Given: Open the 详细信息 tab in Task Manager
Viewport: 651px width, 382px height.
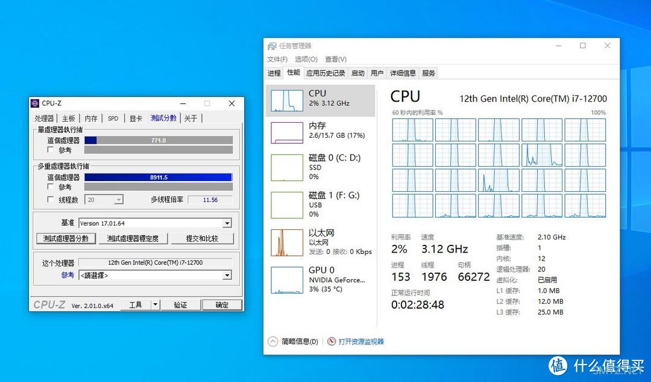Looking at the screenshot, I should pyautogui.click(x=403, y=73).
